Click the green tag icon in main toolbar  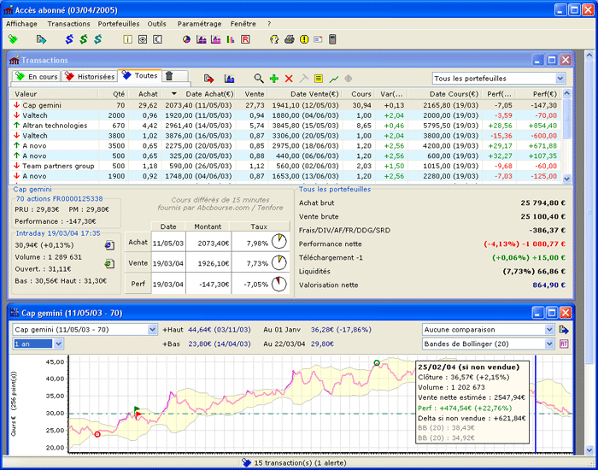13,39
